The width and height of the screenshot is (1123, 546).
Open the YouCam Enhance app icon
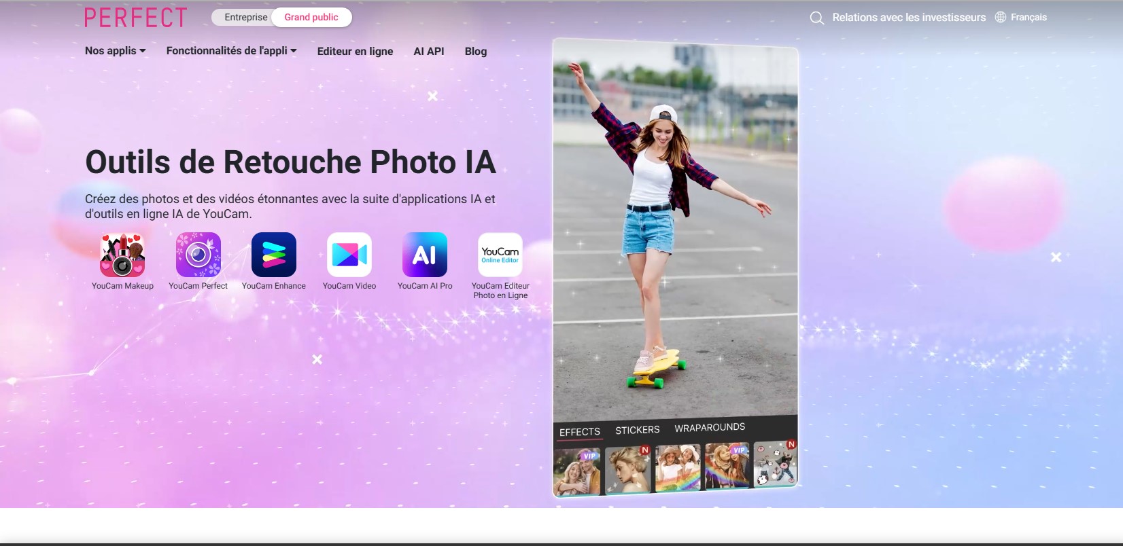(273, 255)
